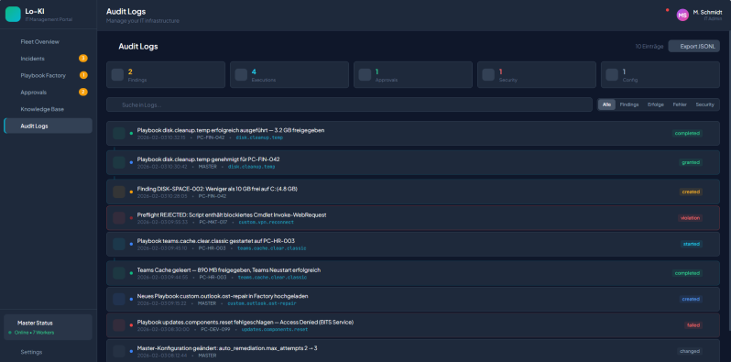Open teams.cache.clear.classic tag on the 'gestartet' entry
Image resolution: width=731 pixels, height=362 pixels.
click(272, 248)
